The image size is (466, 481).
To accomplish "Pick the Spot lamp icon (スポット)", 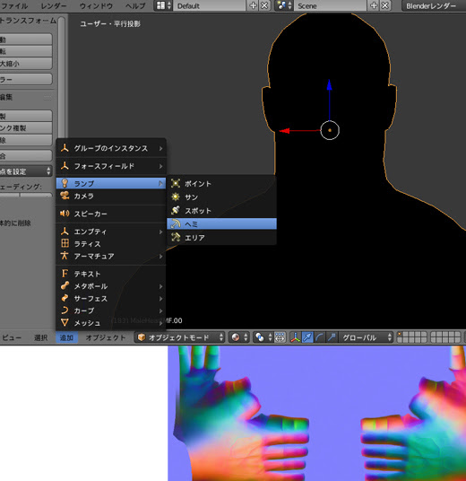I will coord(176,210).
